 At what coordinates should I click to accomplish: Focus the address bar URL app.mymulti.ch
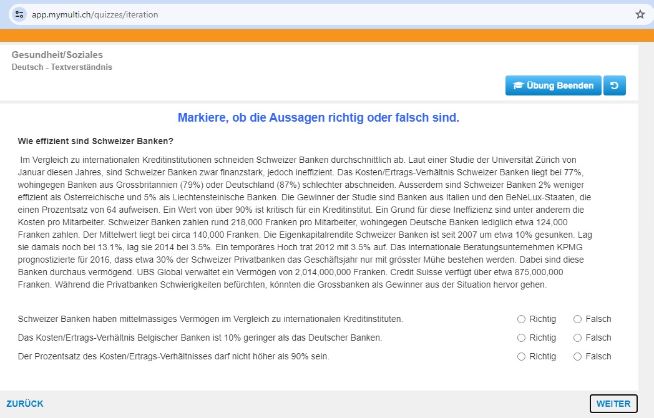[x=95, y=14]
